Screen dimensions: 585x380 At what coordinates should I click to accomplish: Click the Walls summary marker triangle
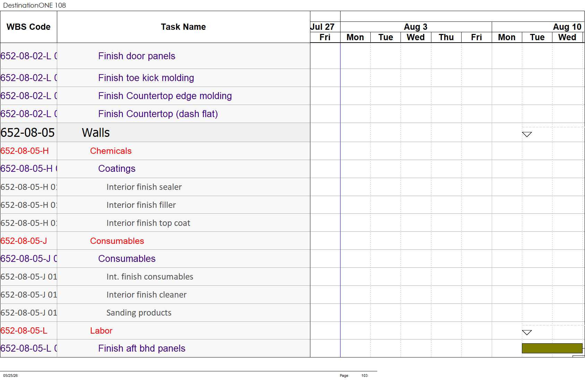(527, 134)
